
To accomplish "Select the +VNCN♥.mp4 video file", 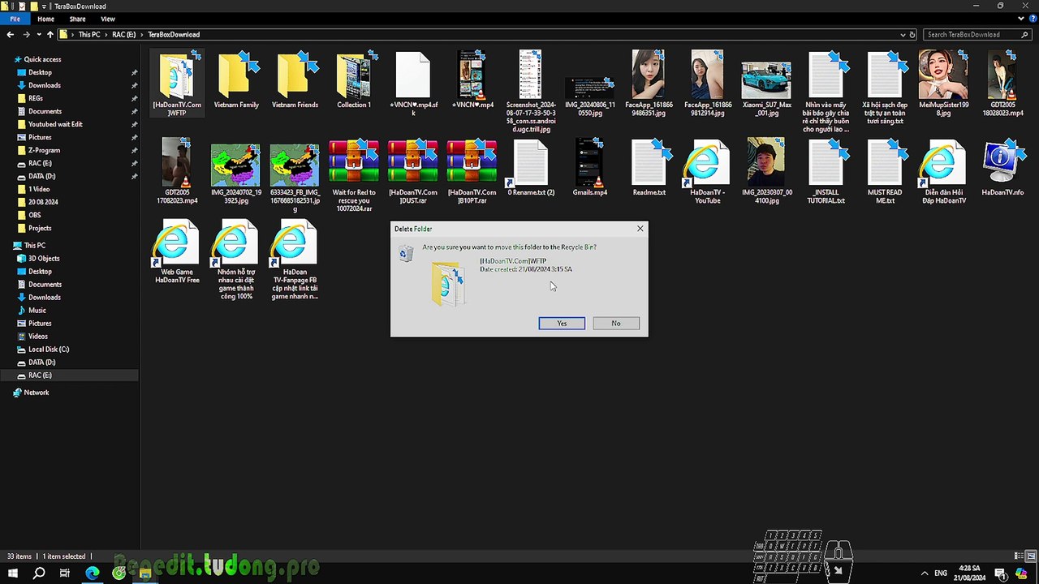I will tap(472, 80).
